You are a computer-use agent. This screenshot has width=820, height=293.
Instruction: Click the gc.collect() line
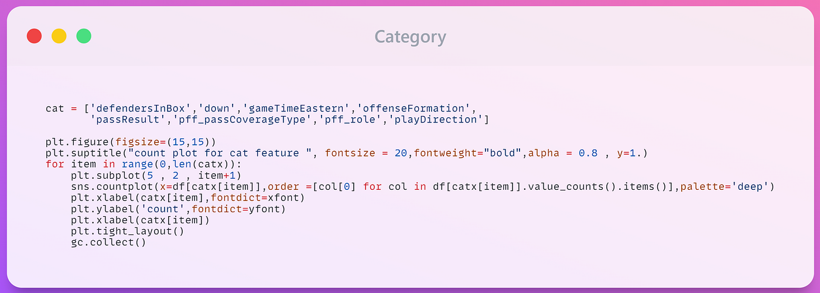[x=109, y=242]
